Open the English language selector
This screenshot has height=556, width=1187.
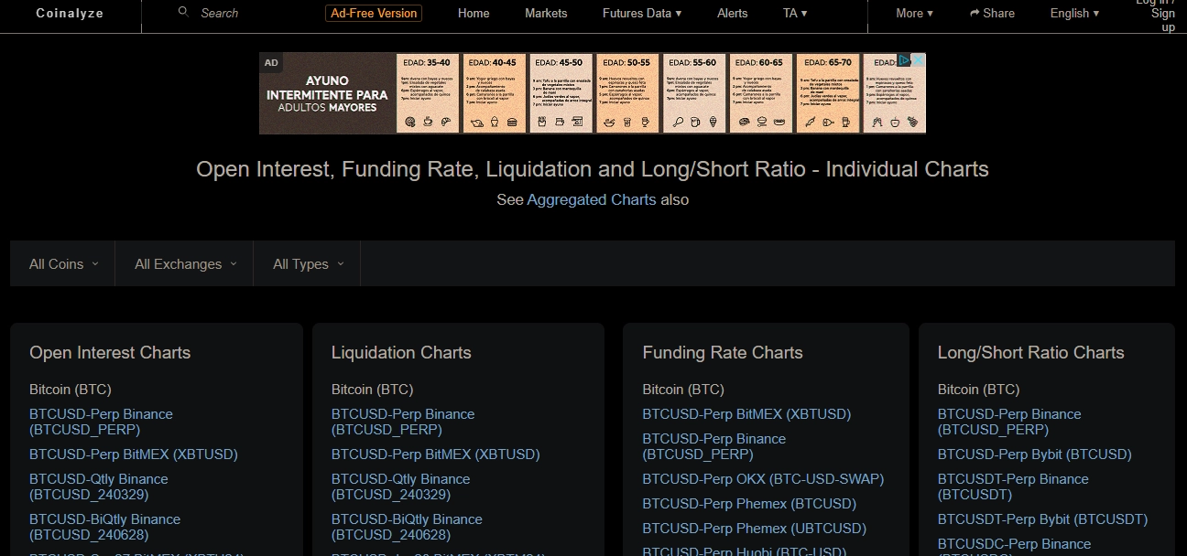[1073, 13]
